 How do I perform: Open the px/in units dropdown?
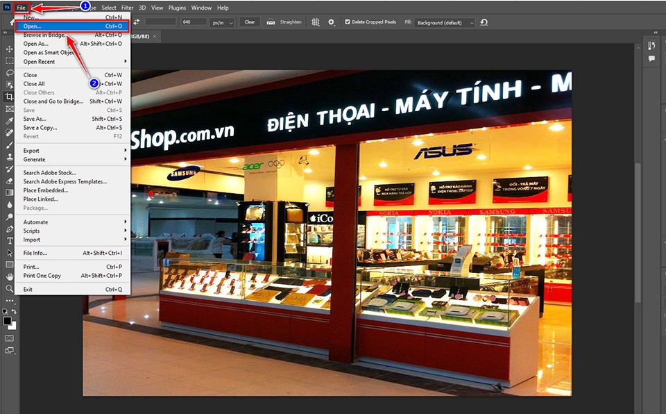point(223,22)
